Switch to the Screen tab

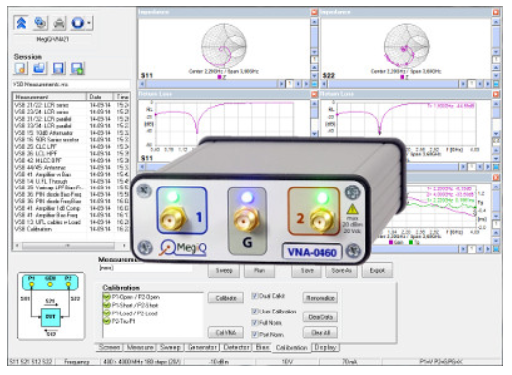[109, 347]
